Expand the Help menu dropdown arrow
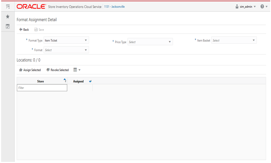 pos(266,7)
